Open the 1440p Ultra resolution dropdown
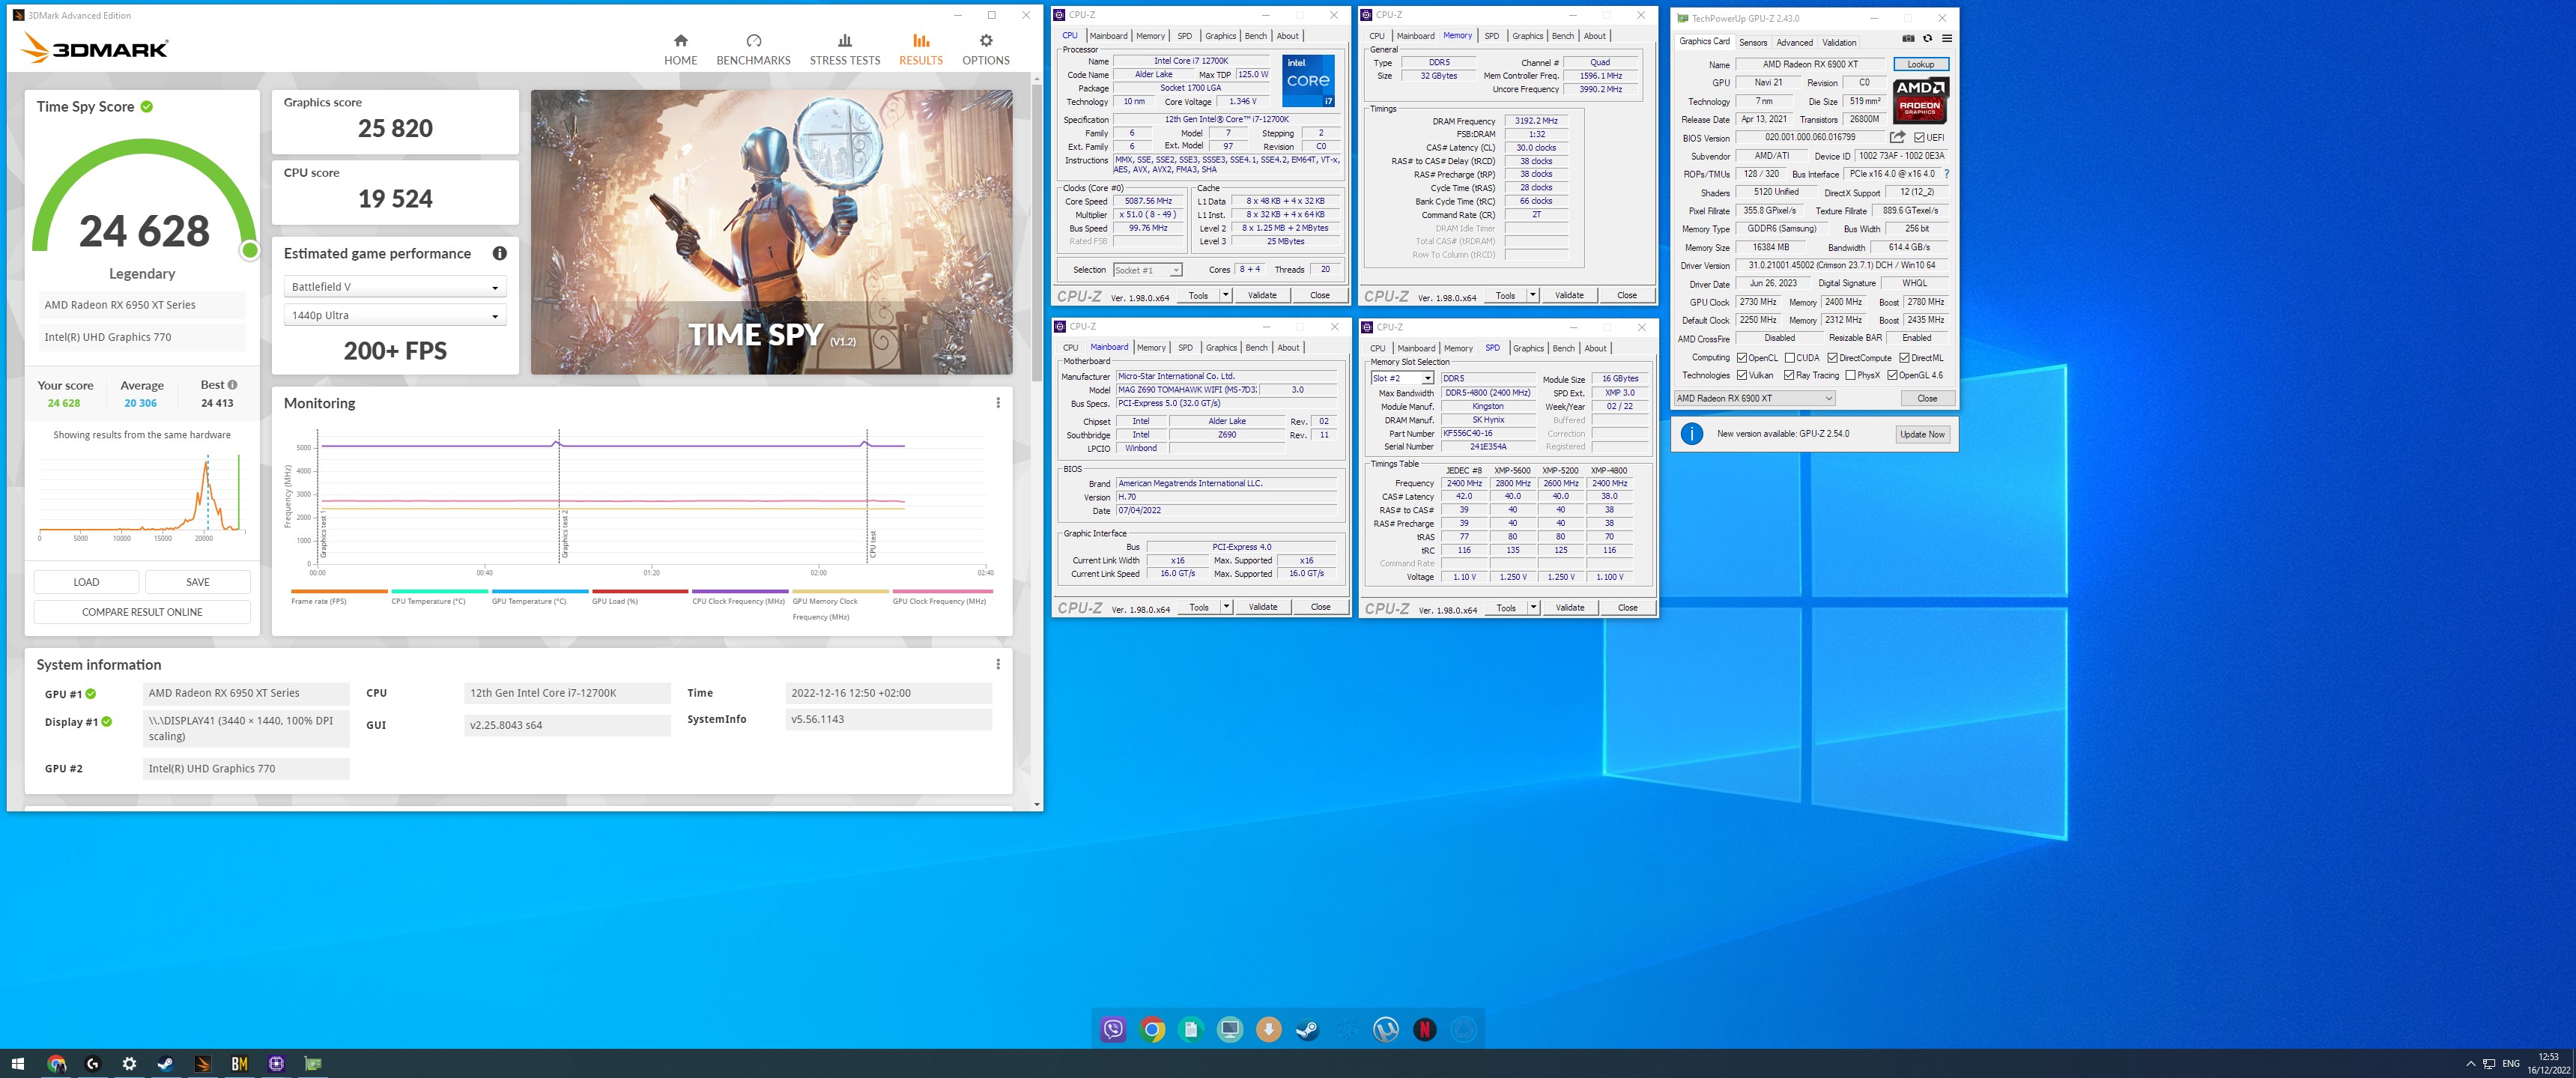Image resolution: width=2576 pixels, height=1078 pixels. pos(395,315)
